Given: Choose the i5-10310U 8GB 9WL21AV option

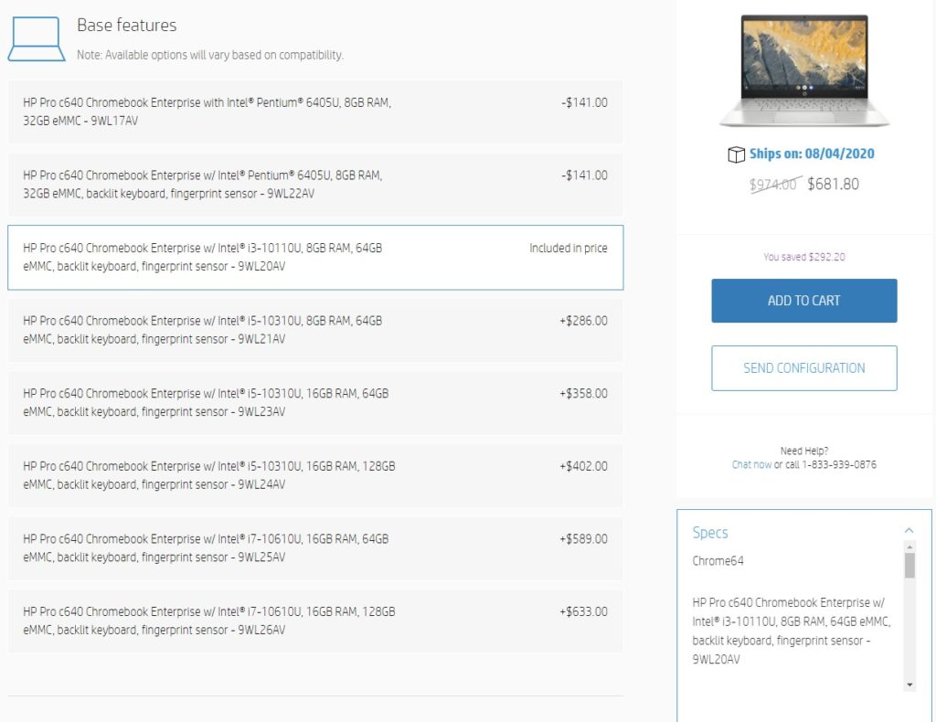Looking at the screenshot, I should (x=315, y=330).
